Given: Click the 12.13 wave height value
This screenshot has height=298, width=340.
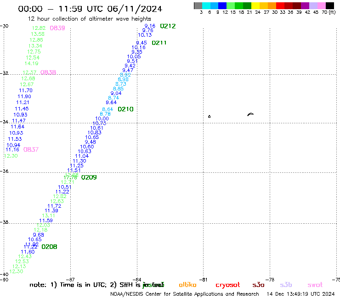Looking at the screenshot, I should [19, 267].
